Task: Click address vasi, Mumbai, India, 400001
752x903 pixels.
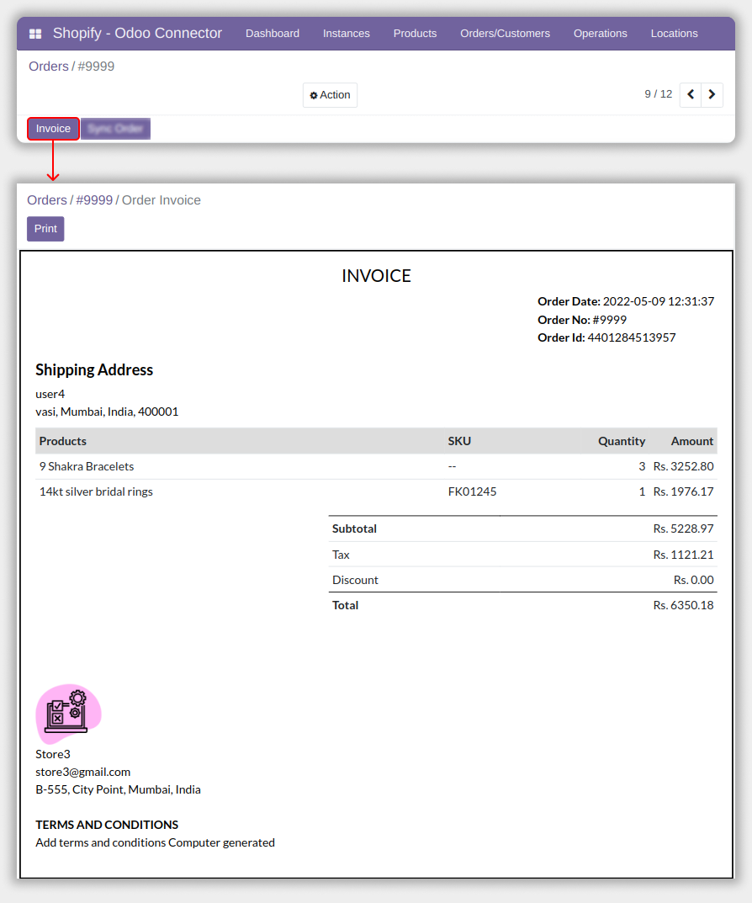Action: (107, 412)
